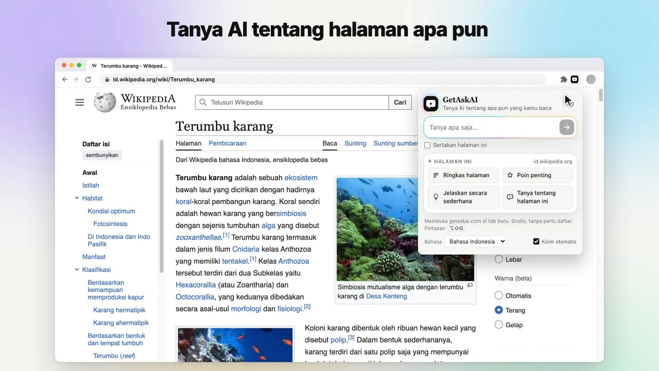Toggle Kirim otomatis checkbox
The width and height of the screenshot is (659, 371).
click(x=536, y=242)
